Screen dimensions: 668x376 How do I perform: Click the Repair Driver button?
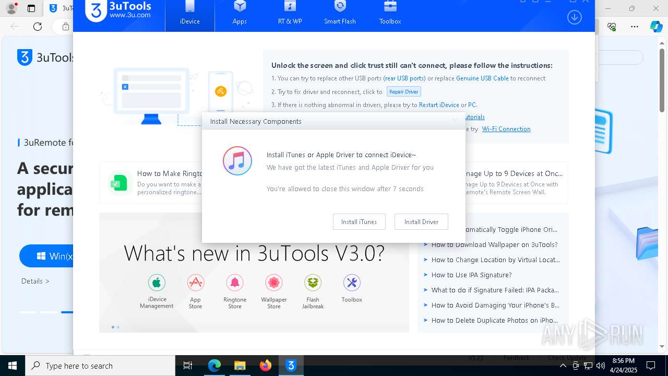404,92
